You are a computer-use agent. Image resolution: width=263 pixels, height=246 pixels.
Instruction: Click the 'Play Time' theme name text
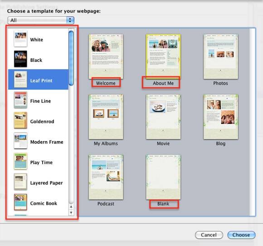[41, 162]
